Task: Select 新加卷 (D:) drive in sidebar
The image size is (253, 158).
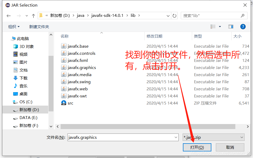Action: click(26, 110)
